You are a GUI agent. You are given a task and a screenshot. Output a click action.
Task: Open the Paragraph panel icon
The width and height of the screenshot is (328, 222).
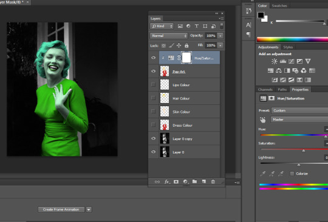(248, 34)
